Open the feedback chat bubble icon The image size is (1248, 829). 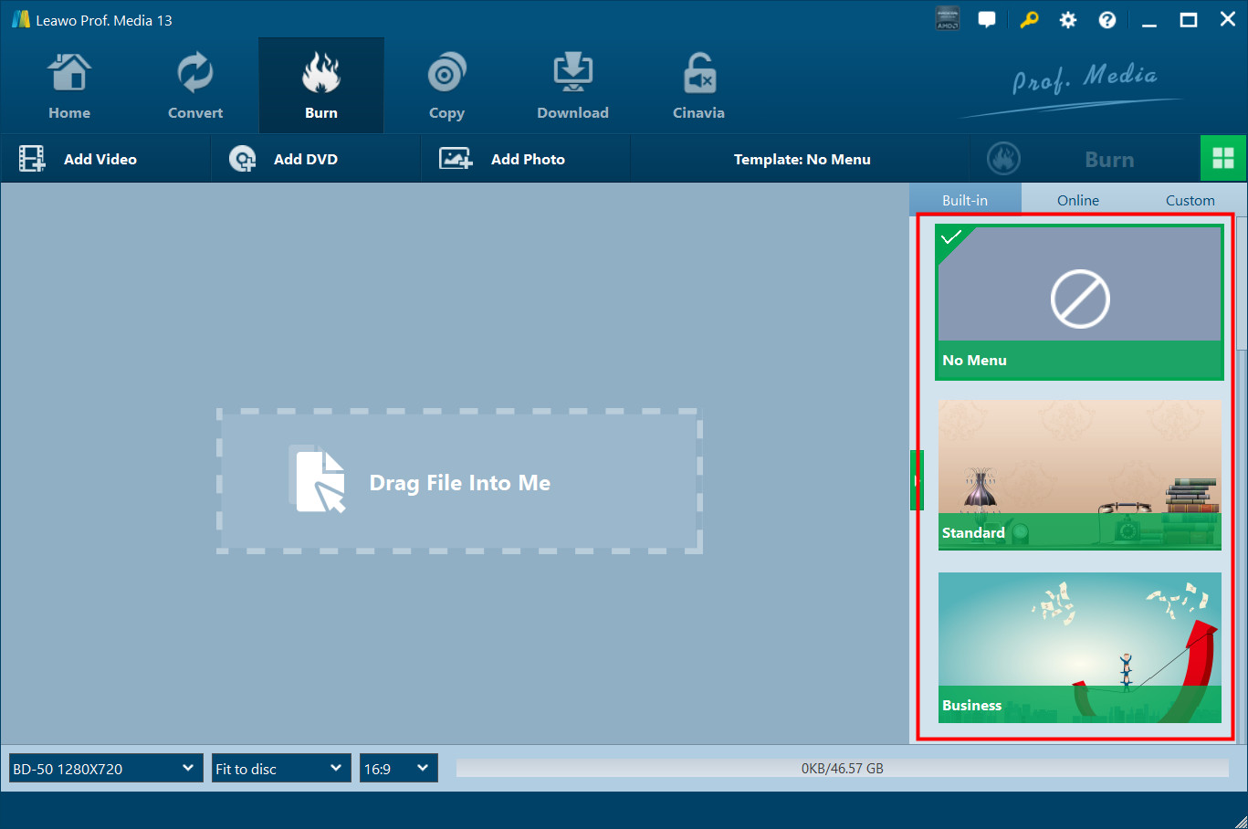coord(987,20)
